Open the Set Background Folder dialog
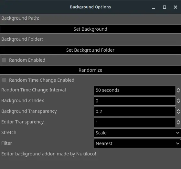This screenshot has width=181, height=169. (90, 50)
